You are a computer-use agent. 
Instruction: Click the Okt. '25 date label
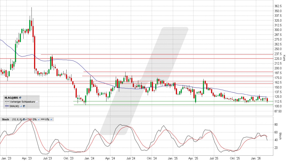(235, 158)
